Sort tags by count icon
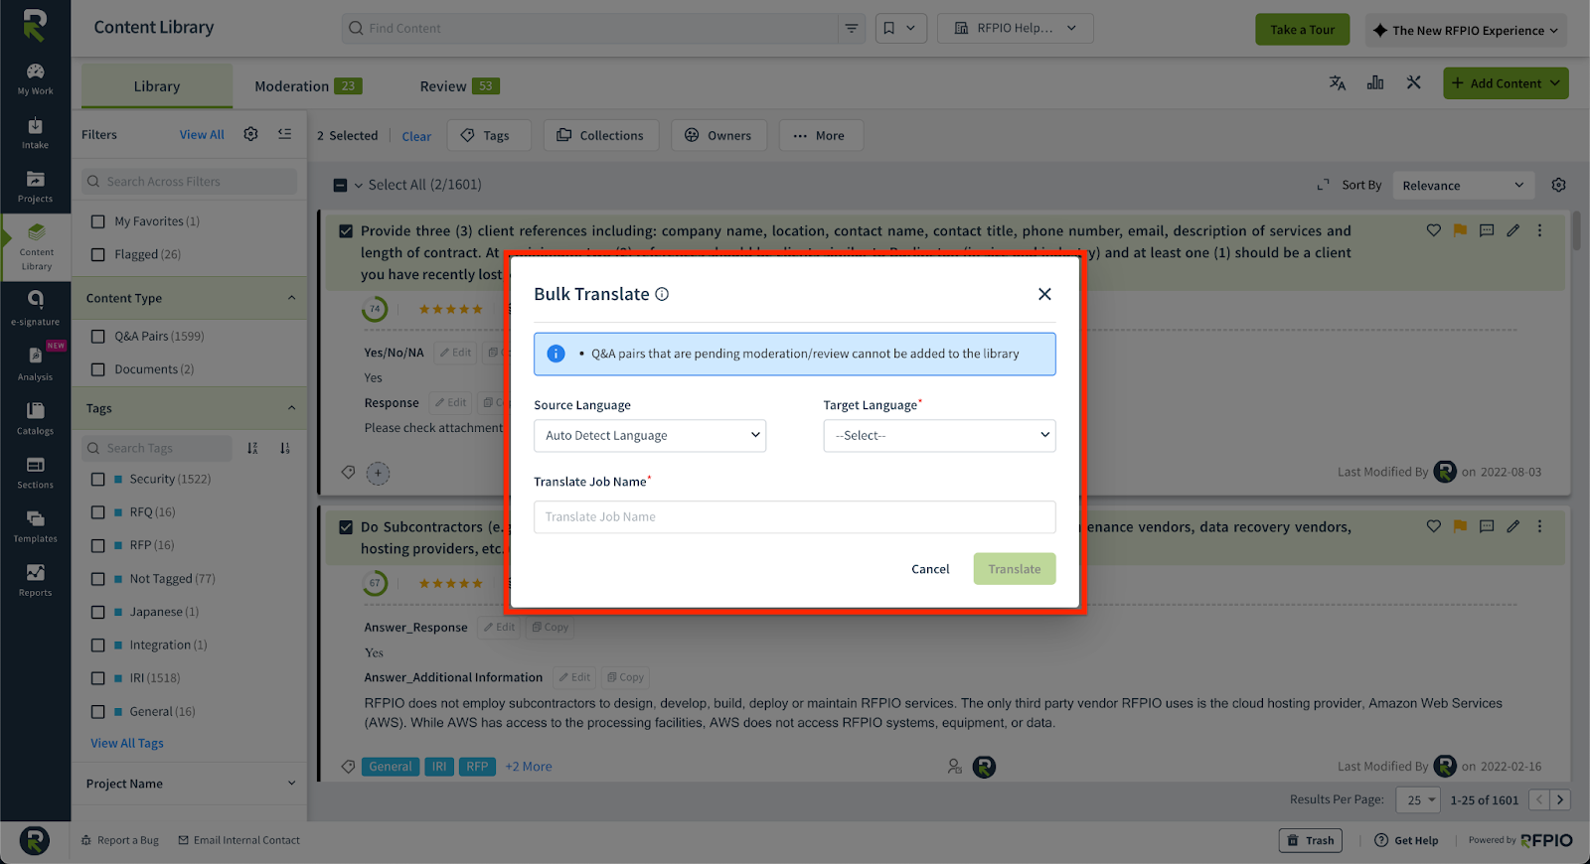 [x=285, y=448]
